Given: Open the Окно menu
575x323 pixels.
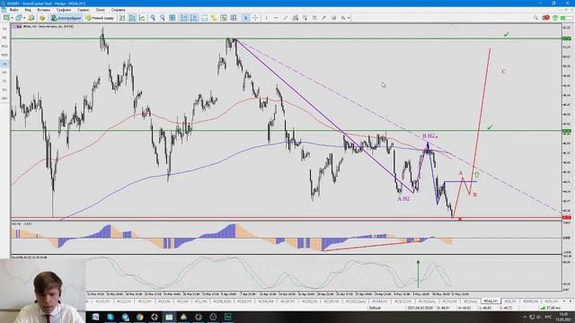Looking at the screenshot, I should tap(100, 10).
